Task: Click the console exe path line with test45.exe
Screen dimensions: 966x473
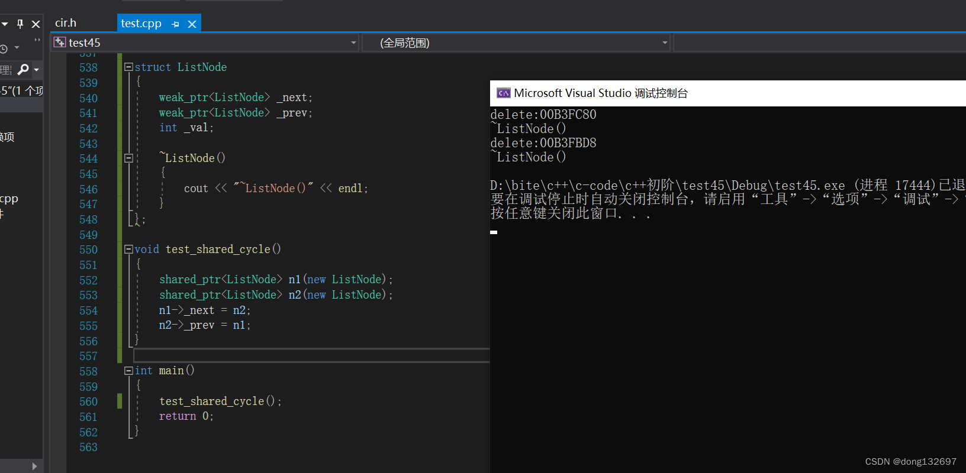Action: coord(728,185)
